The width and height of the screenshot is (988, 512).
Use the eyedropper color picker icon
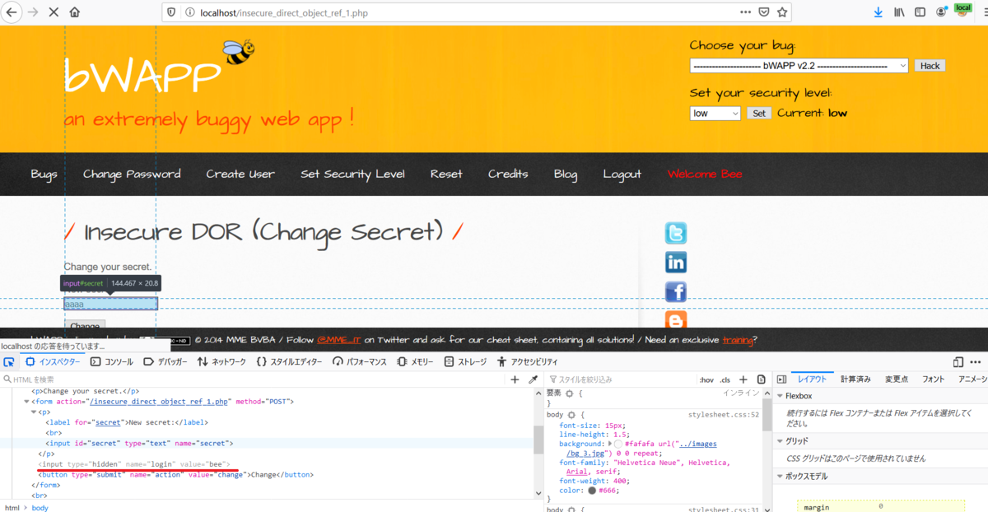pyautogui.click(x=533, y=379)
